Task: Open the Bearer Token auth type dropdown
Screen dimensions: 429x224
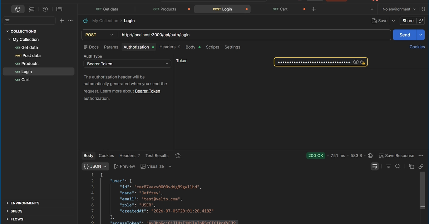Action: [x=127, y=64]
